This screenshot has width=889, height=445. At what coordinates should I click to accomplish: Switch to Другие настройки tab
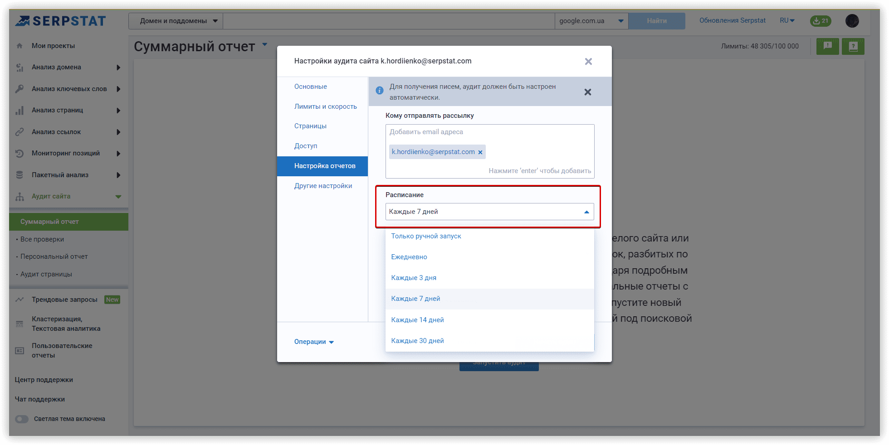click(322, 186)
